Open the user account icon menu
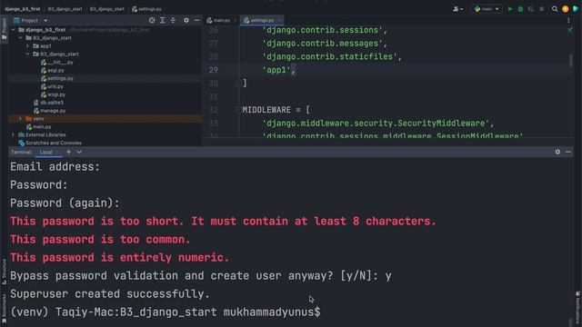This screenshot has width=582, height=327. coord(457,9)
